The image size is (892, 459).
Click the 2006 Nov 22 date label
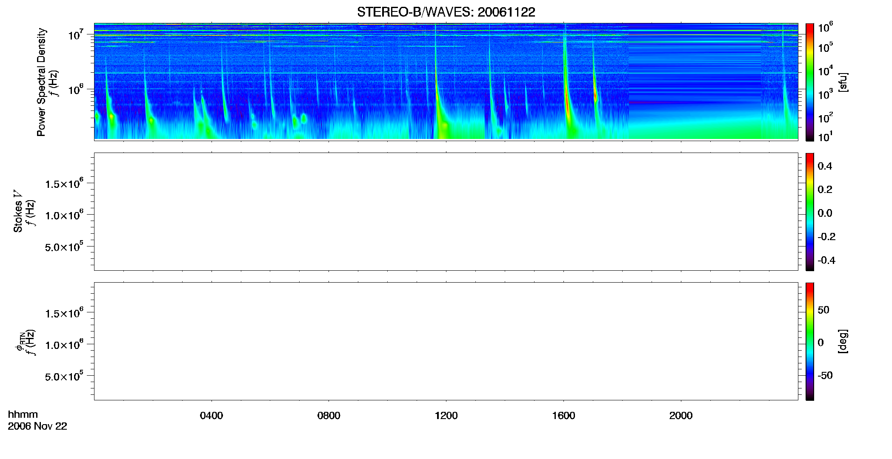coord(37,426)
